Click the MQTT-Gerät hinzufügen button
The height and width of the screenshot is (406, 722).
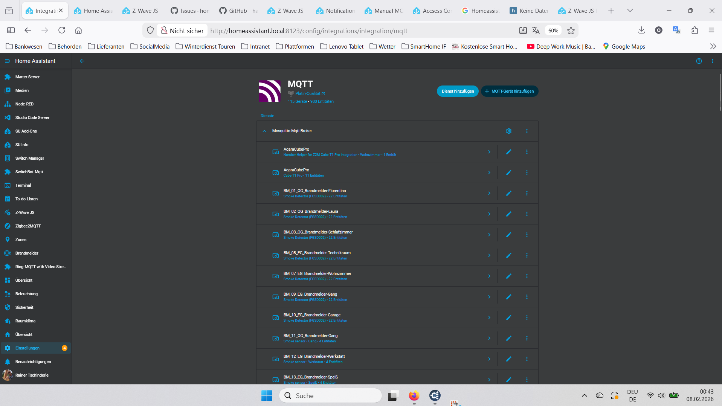tap(510, 91)
